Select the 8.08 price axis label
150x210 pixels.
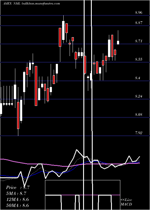click(x=139, y=114)
